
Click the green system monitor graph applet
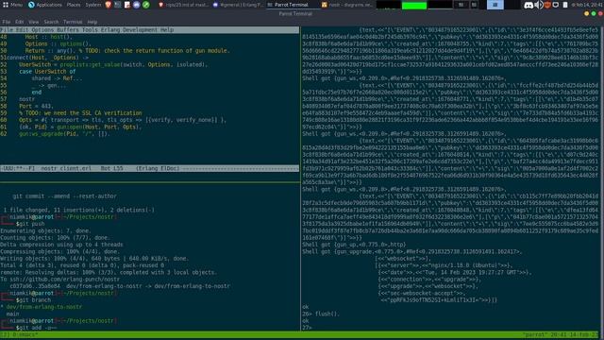pyautogui.click(x=414, y=5)
